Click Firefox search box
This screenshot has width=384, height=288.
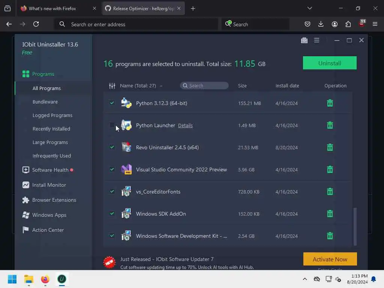coord(255,24)
